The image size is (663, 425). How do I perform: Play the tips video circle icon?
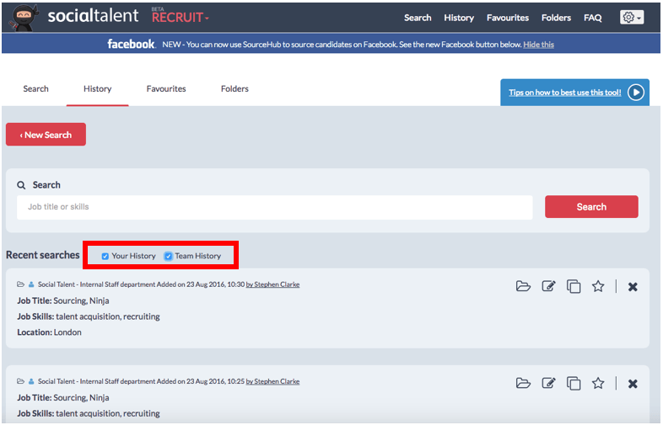[x=635, y=92]
